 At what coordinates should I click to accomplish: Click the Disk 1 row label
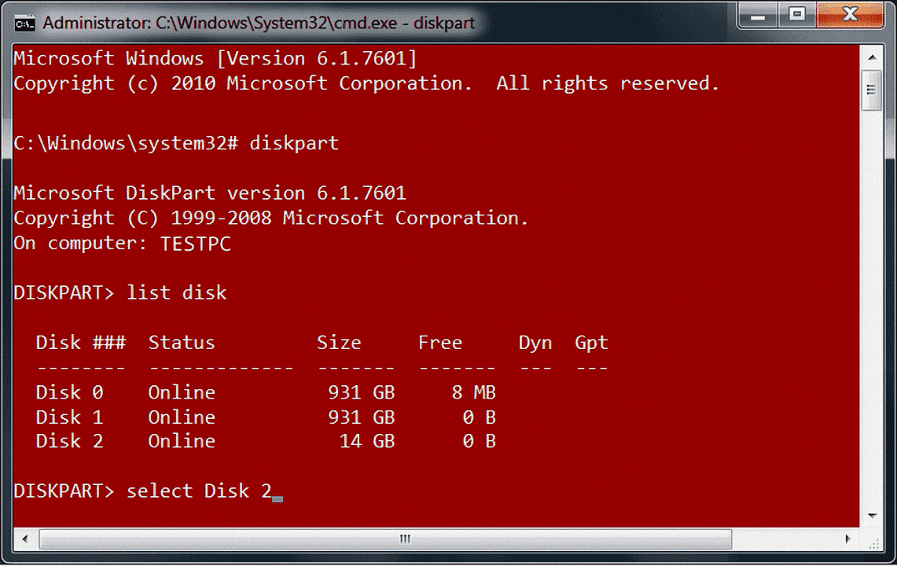[x=69, y=417]
